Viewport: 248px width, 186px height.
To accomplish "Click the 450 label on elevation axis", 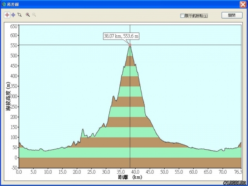I will coord(14,66).
